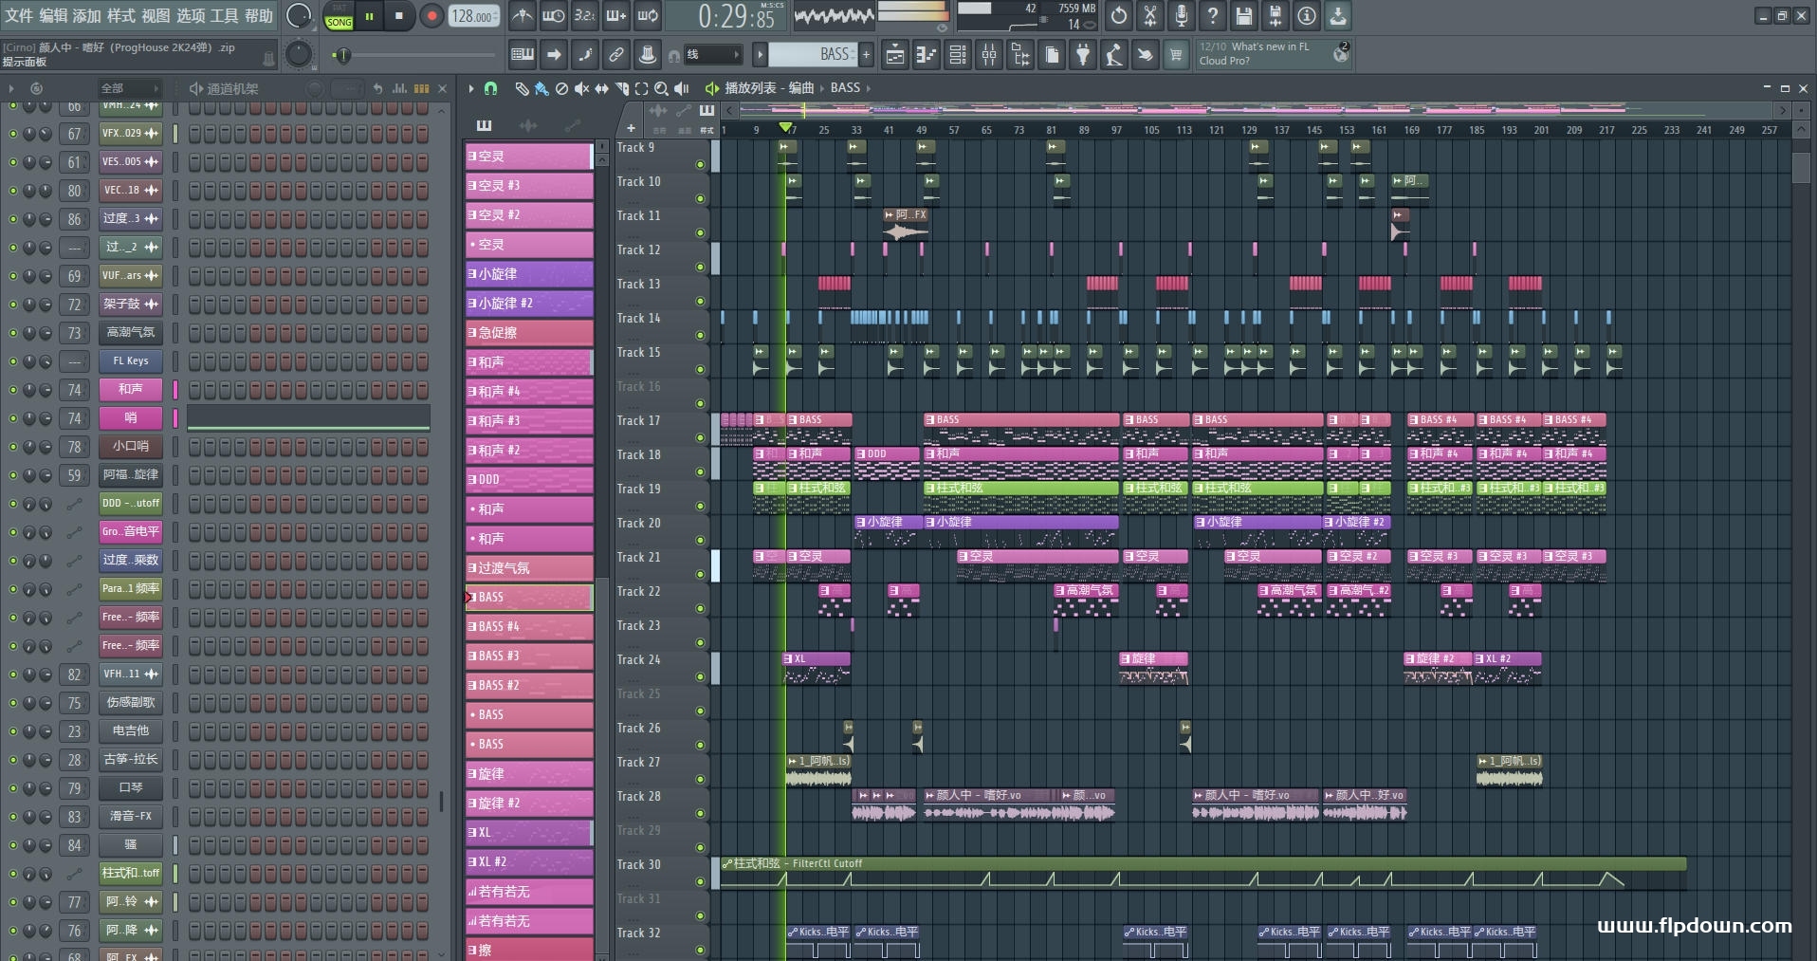The image size is (1817, 961).
Task: Open the 工具 menu
Action: pyautogui.click(x=224, y=15)
